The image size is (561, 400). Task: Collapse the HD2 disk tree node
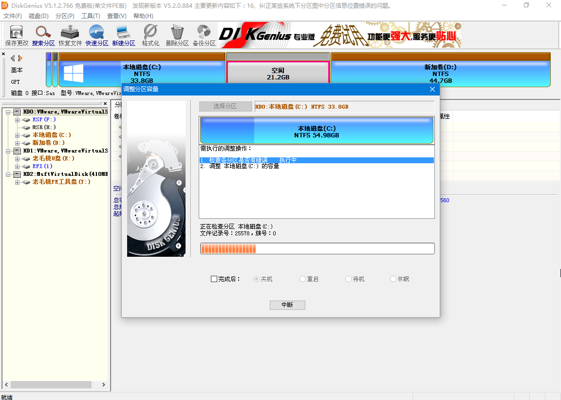coord(8,174)
